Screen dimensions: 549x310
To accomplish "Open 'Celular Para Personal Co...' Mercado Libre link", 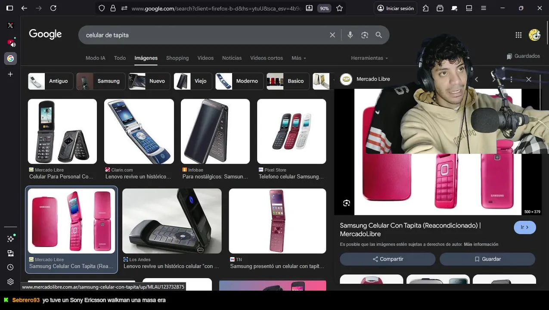I will [x=61, y=177].
